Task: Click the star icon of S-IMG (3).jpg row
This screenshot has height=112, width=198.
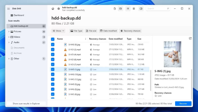Action: [x=91, y=84]
